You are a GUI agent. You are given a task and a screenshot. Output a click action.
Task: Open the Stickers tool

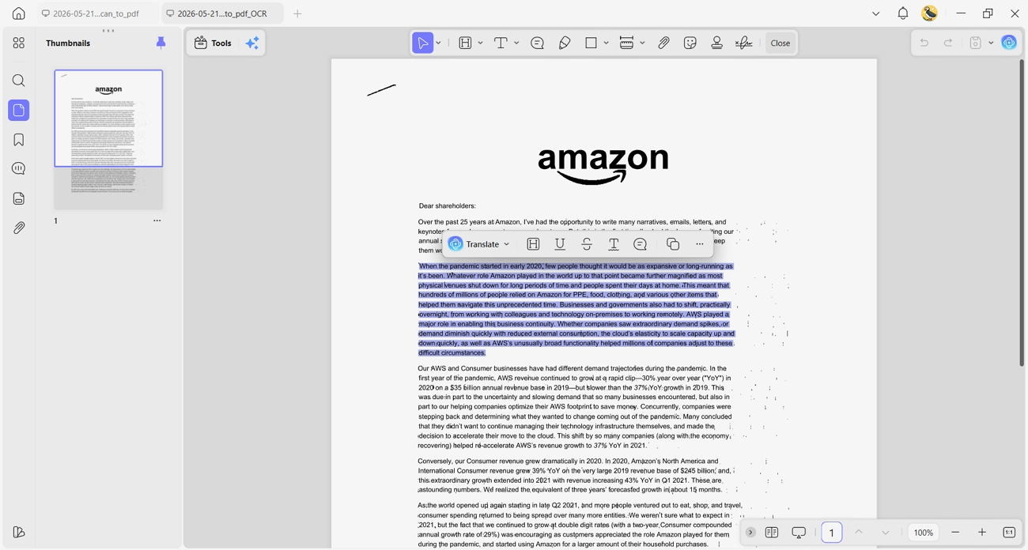[x=690, y=43]
